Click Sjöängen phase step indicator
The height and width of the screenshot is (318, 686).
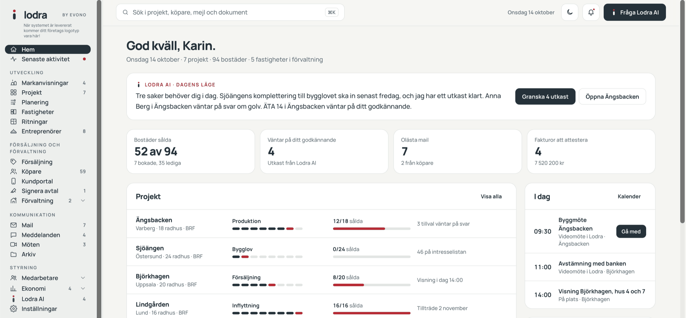tap(267, 257)
